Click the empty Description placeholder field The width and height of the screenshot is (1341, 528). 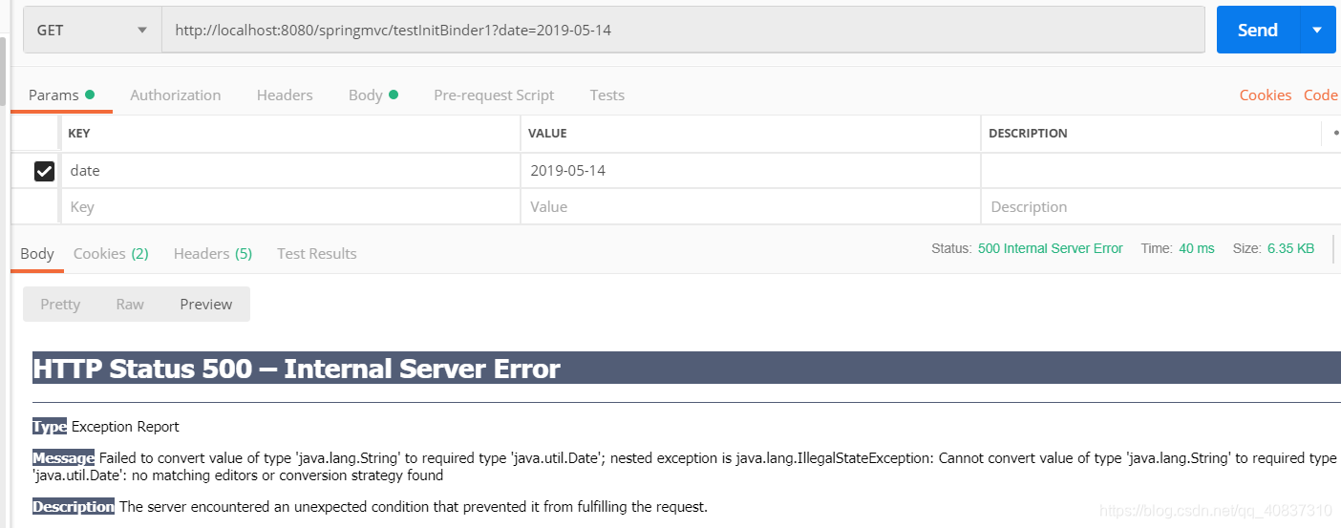tap(1160, 206)
